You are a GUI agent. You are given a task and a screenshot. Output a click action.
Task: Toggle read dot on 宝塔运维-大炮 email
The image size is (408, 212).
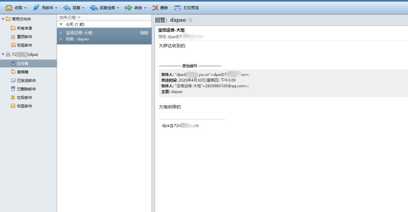tap(61, 33)
